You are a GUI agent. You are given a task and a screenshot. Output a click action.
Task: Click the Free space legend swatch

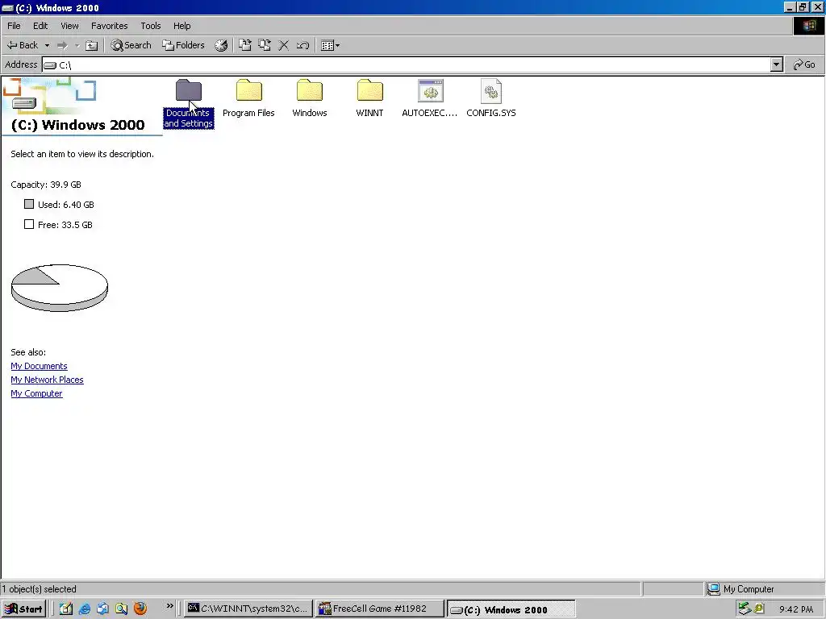click(29, 224)
